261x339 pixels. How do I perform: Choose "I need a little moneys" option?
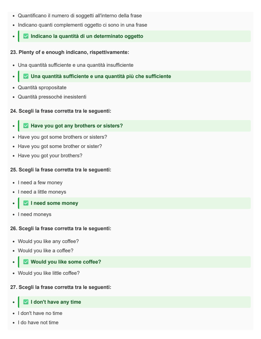point(42,192)
